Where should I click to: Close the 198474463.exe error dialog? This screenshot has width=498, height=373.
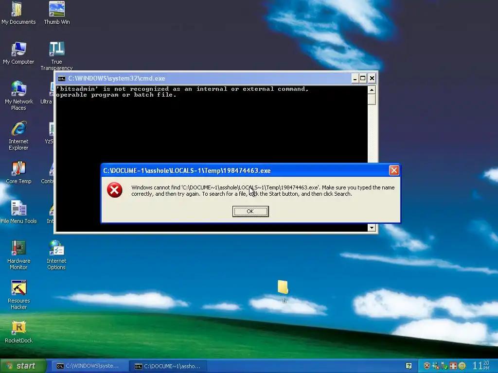click(x=394, y=170)
